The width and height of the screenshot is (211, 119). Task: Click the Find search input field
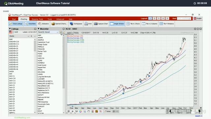[184, 19]
